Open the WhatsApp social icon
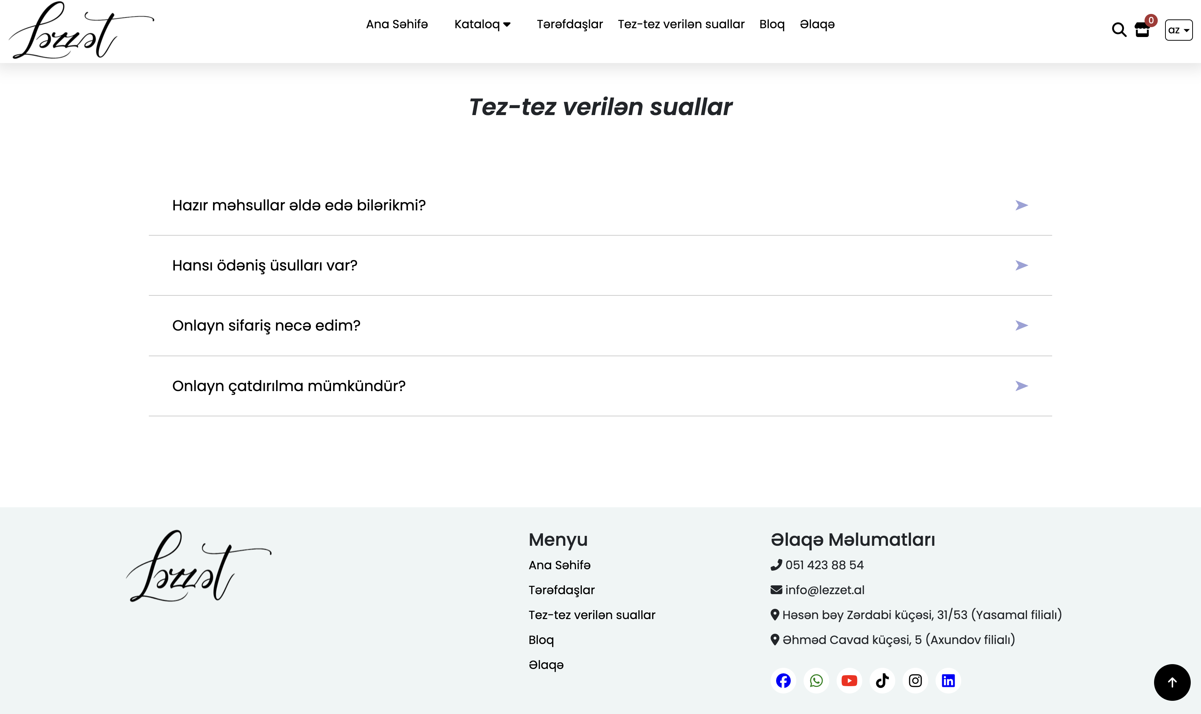1201x714 pixels. (x=816, y=680)
